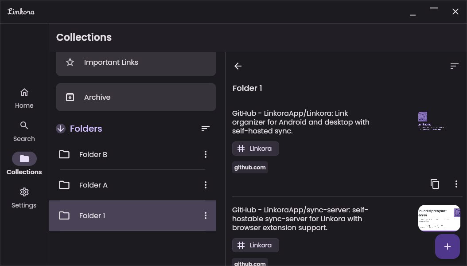Open Folder B options menu
The width and height of the screenshot is (467, 266).
[205, 154]
